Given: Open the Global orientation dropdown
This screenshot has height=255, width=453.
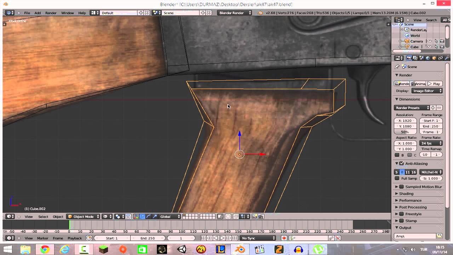Looking at the screenshot, I should [170, 216].
